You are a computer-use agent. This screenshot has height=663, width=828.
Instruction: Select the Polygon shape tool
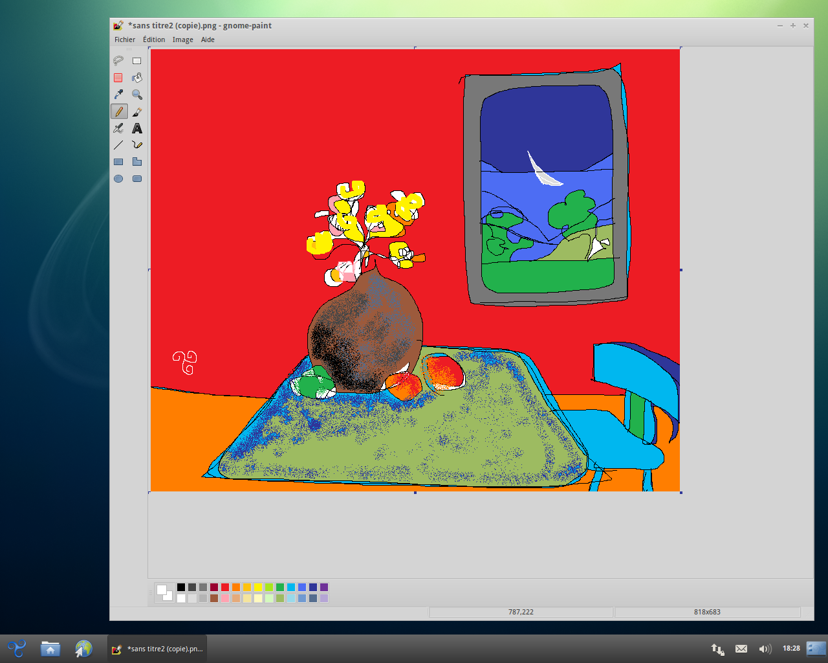pos(137,162)
